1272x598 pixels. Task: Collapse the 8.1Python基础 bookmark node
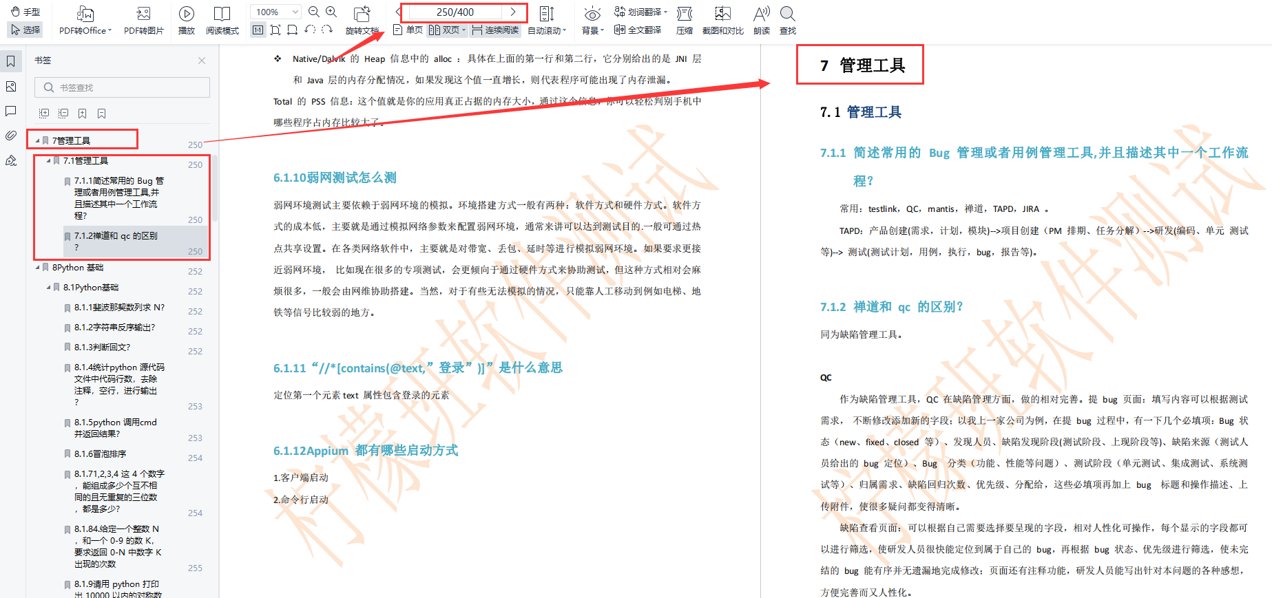point(48,287)
